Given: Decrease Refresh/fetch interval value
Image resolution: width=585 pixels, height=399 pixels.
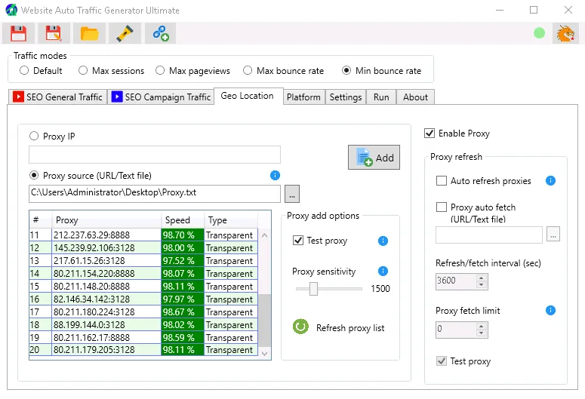Looking at the screenshot, I should tap(482, 284).
